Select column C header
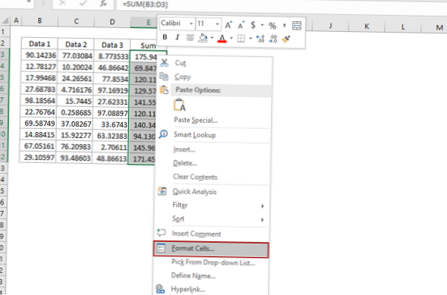 (76, 21)
